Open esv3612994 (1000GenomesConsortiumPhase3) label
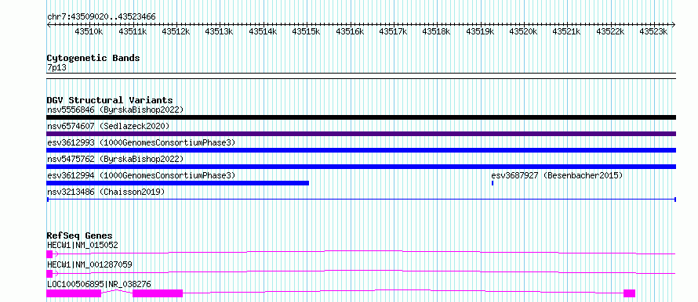698x302 pixels. pos(140,175)
